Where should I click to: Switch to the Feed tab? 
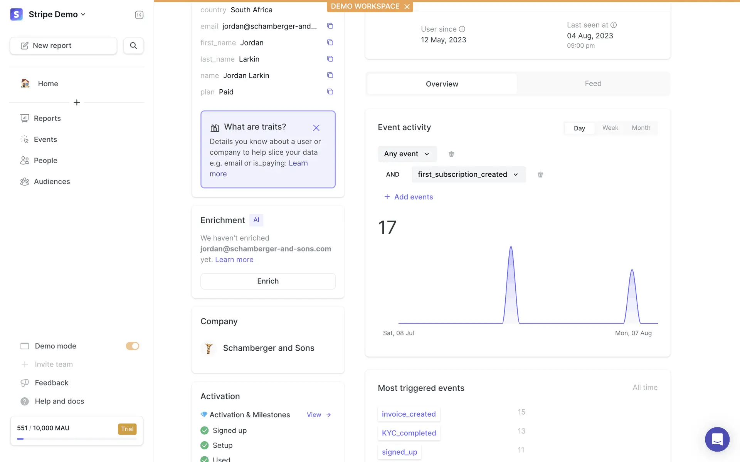[x=593, y=84]
